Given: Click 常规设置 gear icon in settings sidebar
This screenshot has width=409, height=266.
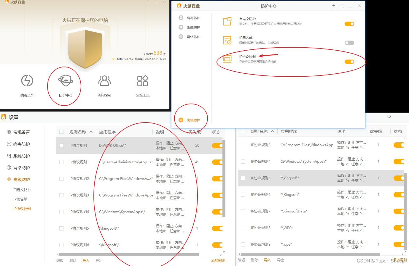Looking at the screenshot, I should point(9,132).
